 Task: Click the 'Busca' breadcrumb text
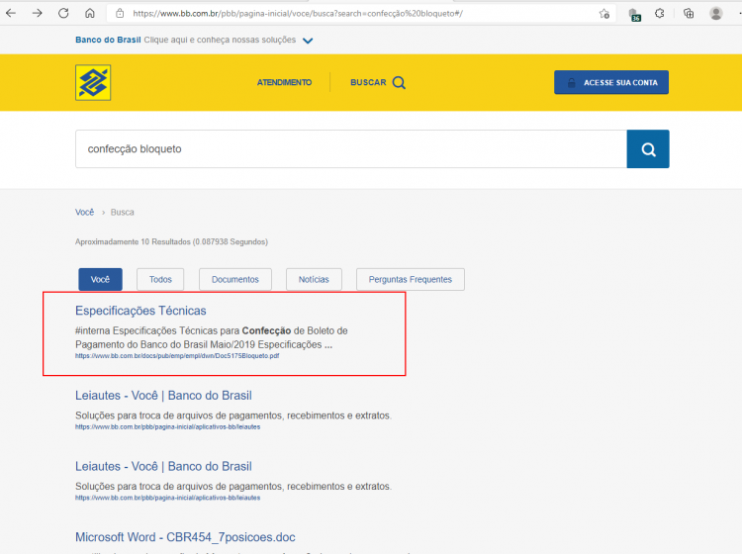tap(122, 212)
